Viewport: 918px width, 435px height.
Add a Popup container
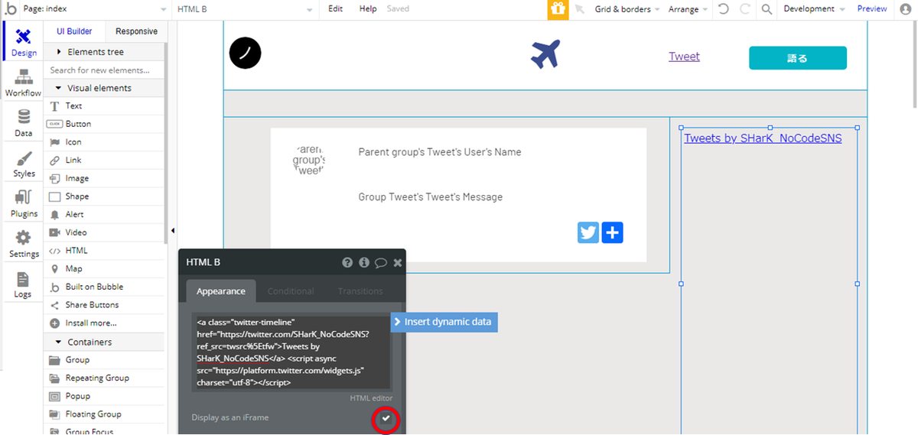[104, 396]
